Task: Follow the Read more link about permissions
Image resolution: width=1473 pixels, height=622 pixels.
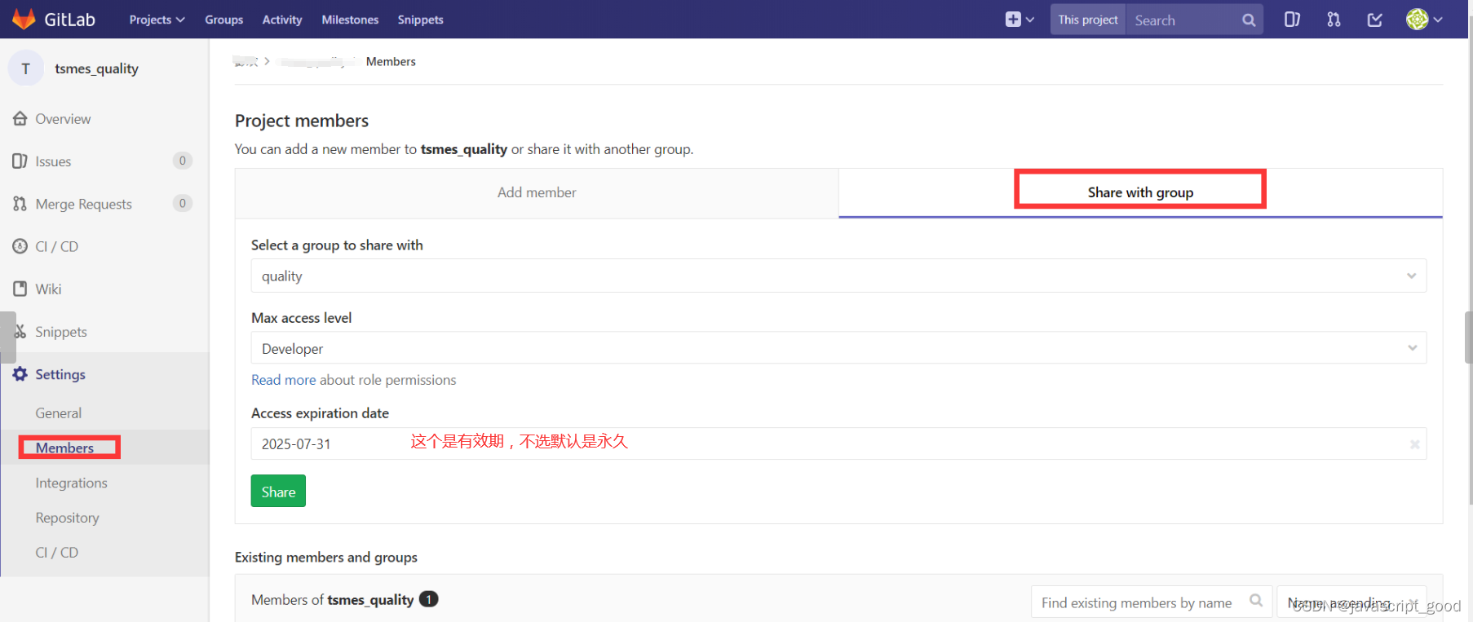Action: pos(283,380)
